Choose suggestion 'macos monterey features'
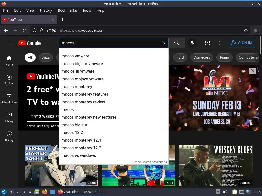This screenshot has width=262, height=196. (113, 94)
